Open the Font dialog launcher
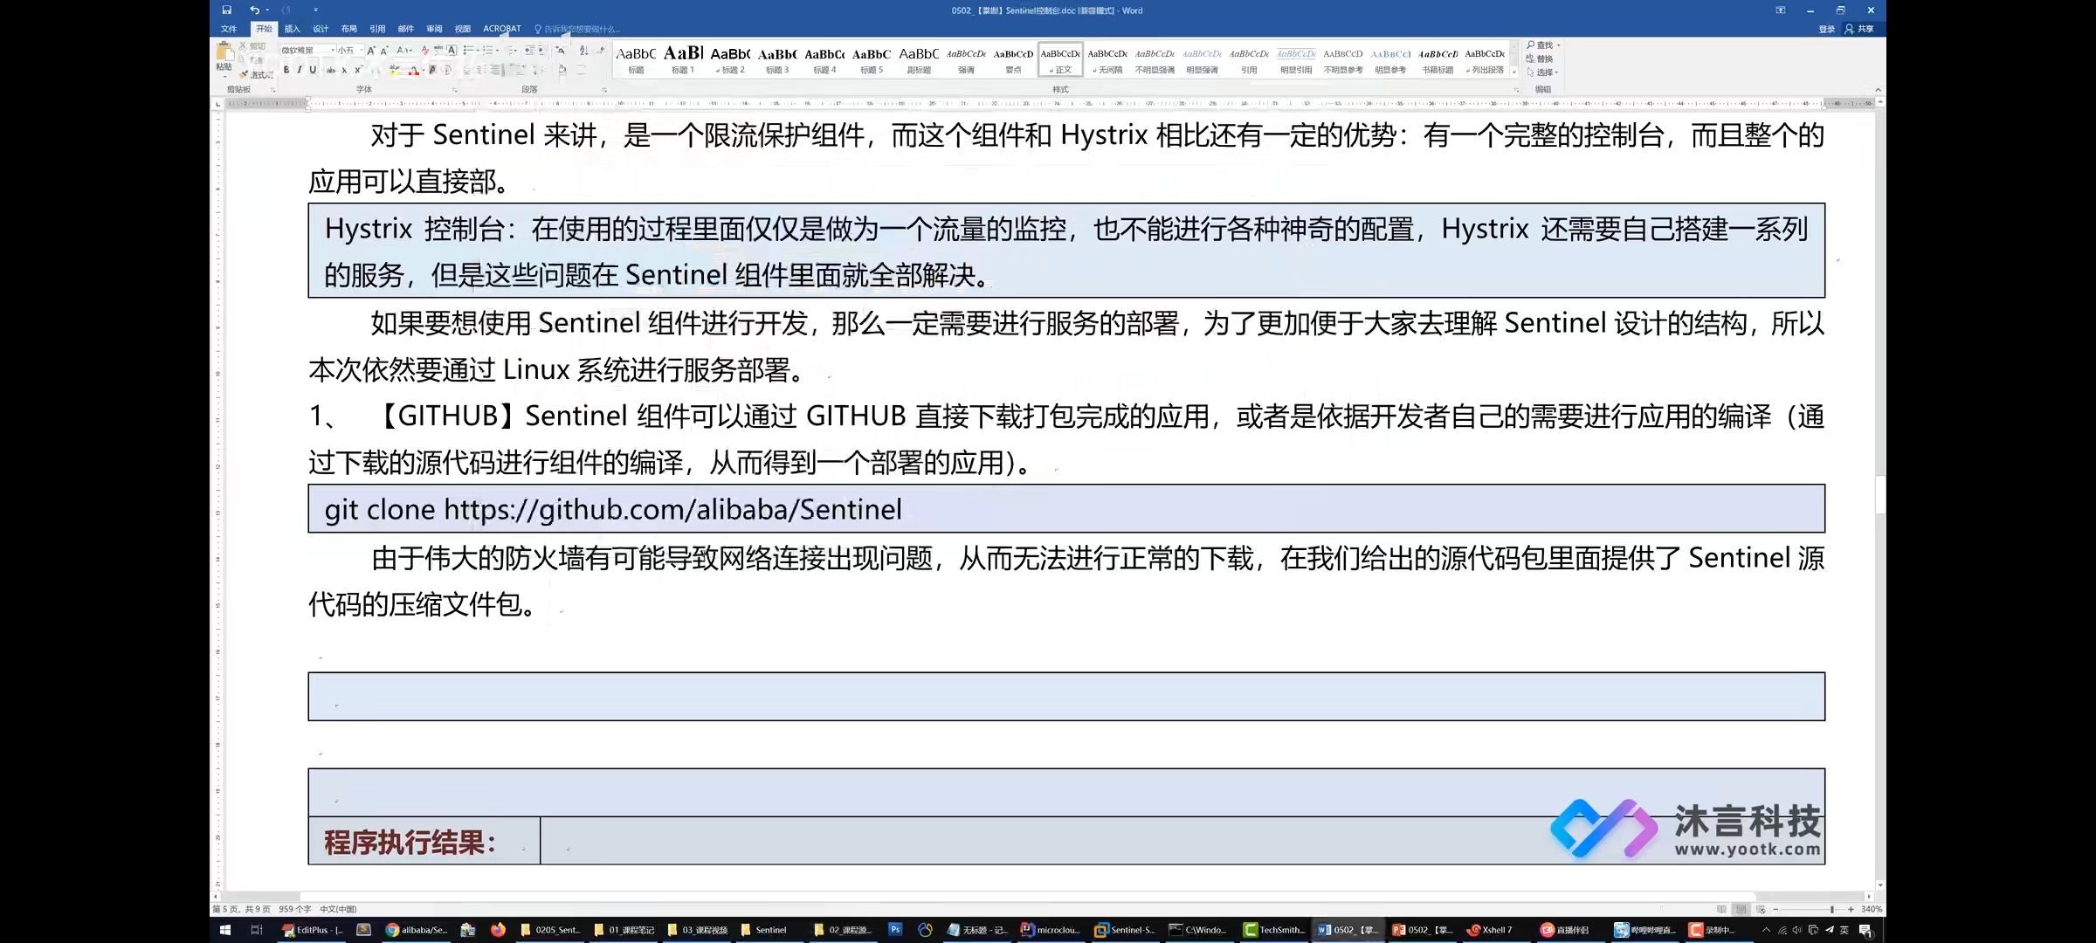The height and width of the screenshot is (943, 2096). coord(454,90)
